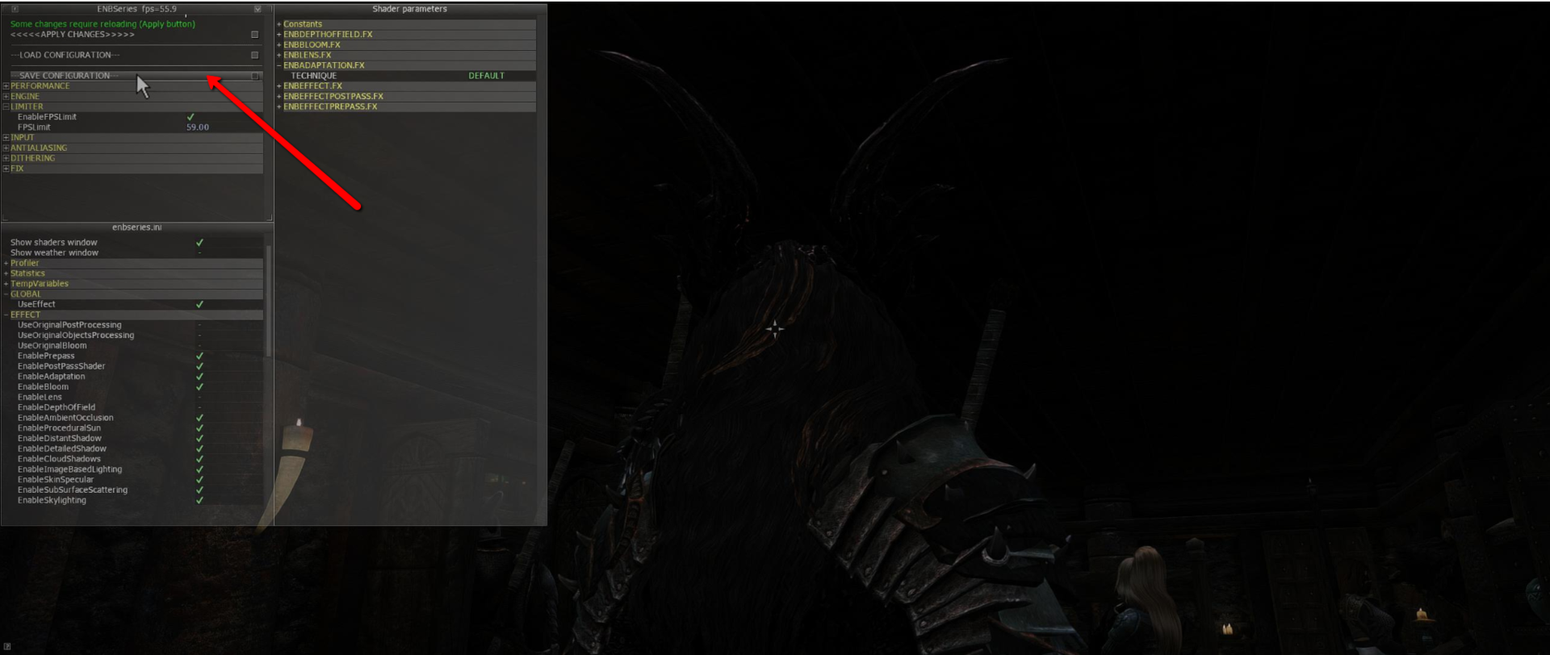The image size is (1550, 655).
Task: Click the enbseries.ini panel header
Action: click(137, 227)
